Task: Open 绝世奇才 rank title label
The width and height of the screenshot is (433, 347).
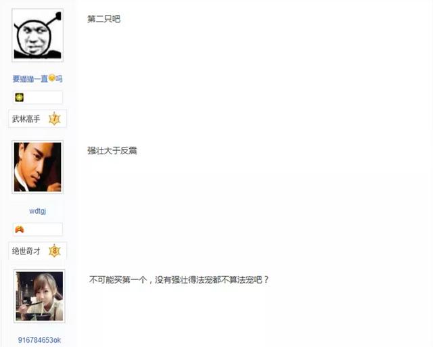Action: [26, 251]
